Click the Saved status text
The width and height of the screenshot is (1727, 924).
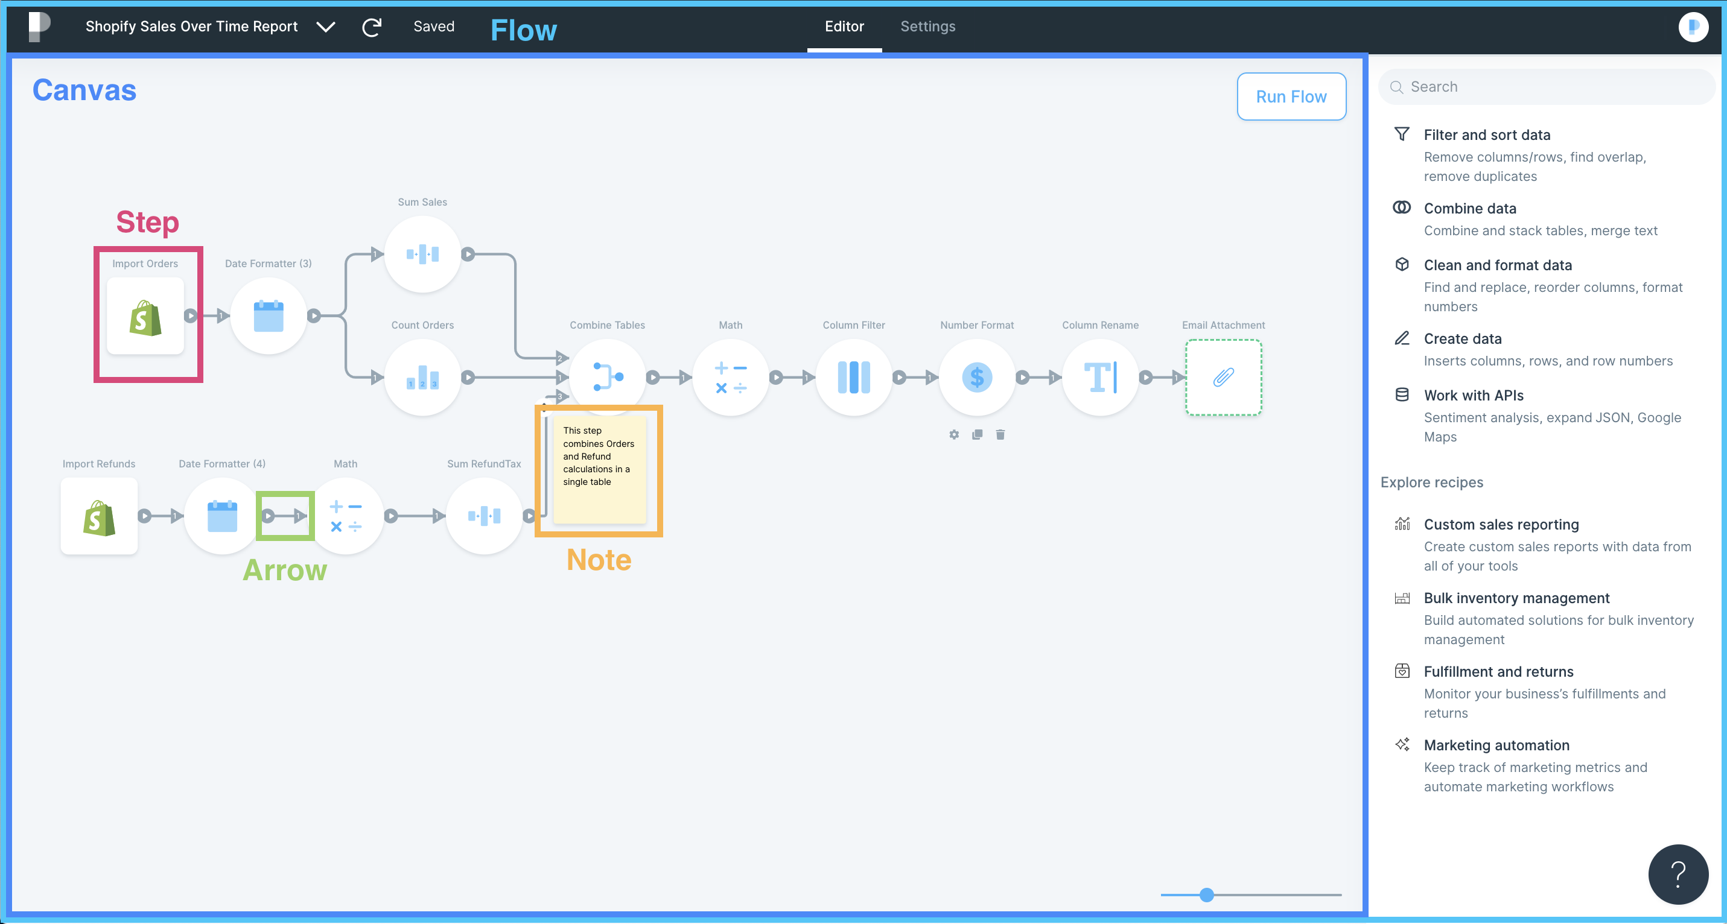(434, 26)
